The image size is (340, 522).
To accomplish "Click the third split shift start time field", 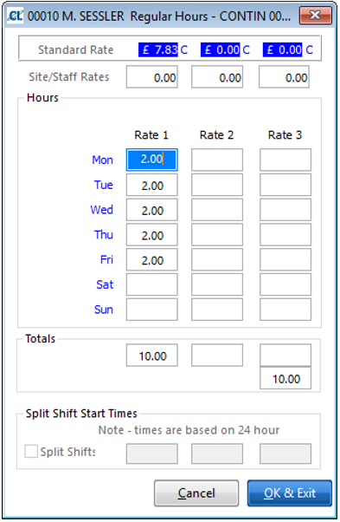I will pyautogui.click(x=285, y=453).
